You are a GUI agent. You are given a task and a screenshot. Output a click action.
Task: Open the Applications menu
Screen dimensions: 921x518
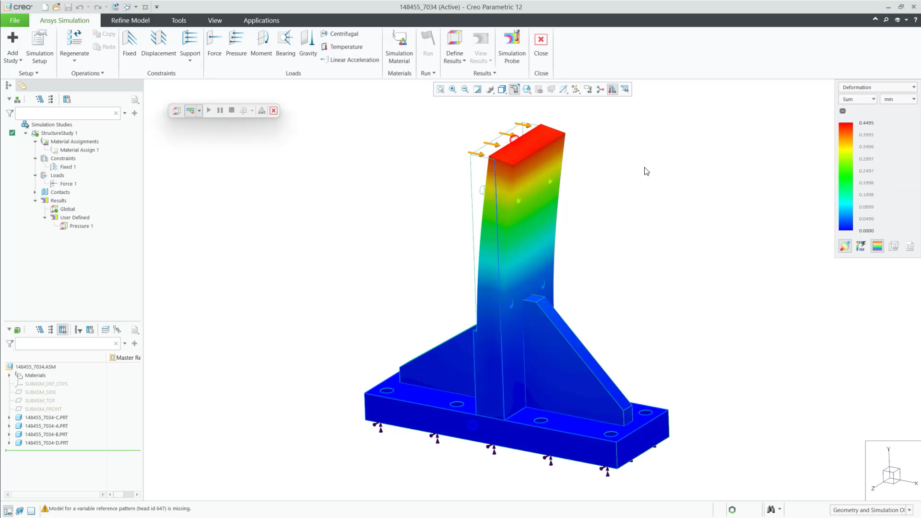(261, 20)
